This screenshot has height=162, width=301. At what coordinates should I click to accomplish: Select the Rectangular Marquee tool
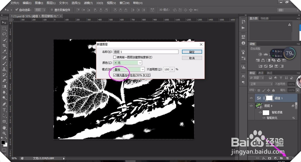click(x=4, y=28)
